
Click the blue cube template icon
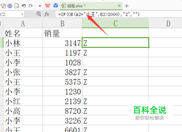click(x=56, y=5)
